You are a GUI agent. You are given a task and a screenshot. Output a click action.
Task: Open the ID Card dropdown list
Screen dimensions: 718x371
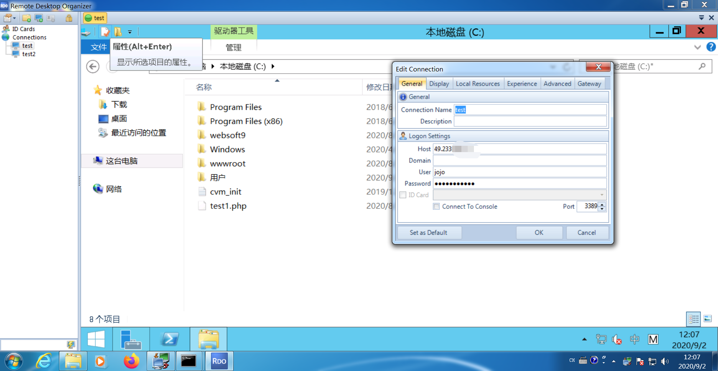coord(602,195)
